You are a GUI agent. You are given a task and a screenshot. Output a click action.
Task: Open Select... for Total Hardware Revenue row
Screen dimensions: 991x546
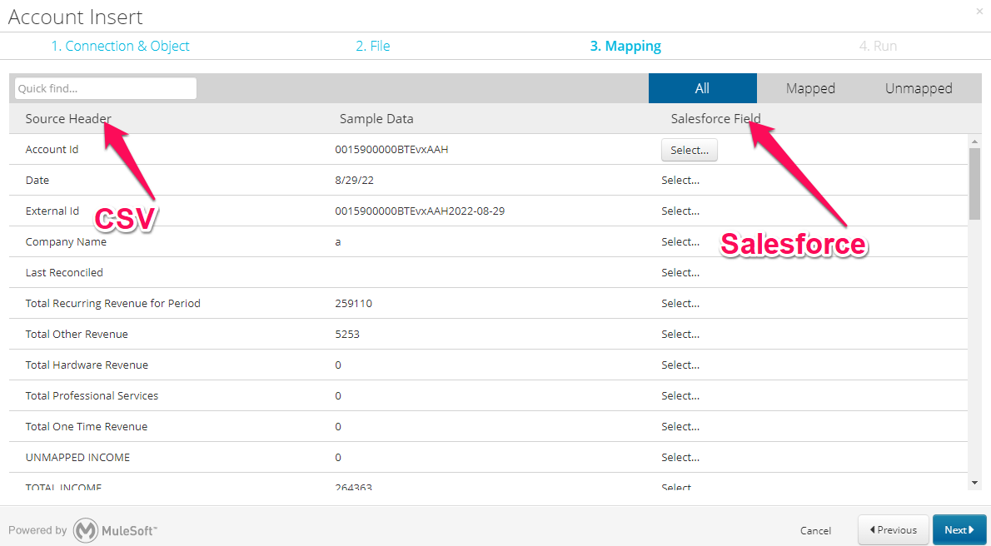680,365
